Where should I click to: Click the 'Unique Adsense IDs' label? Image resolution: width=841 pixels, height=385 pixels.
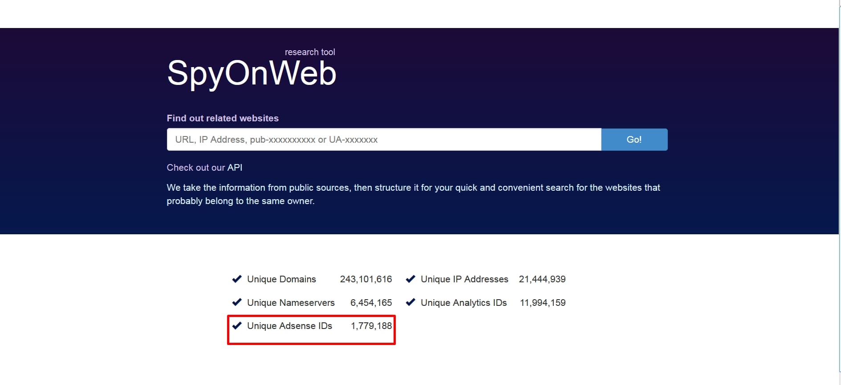coord(289,326)
